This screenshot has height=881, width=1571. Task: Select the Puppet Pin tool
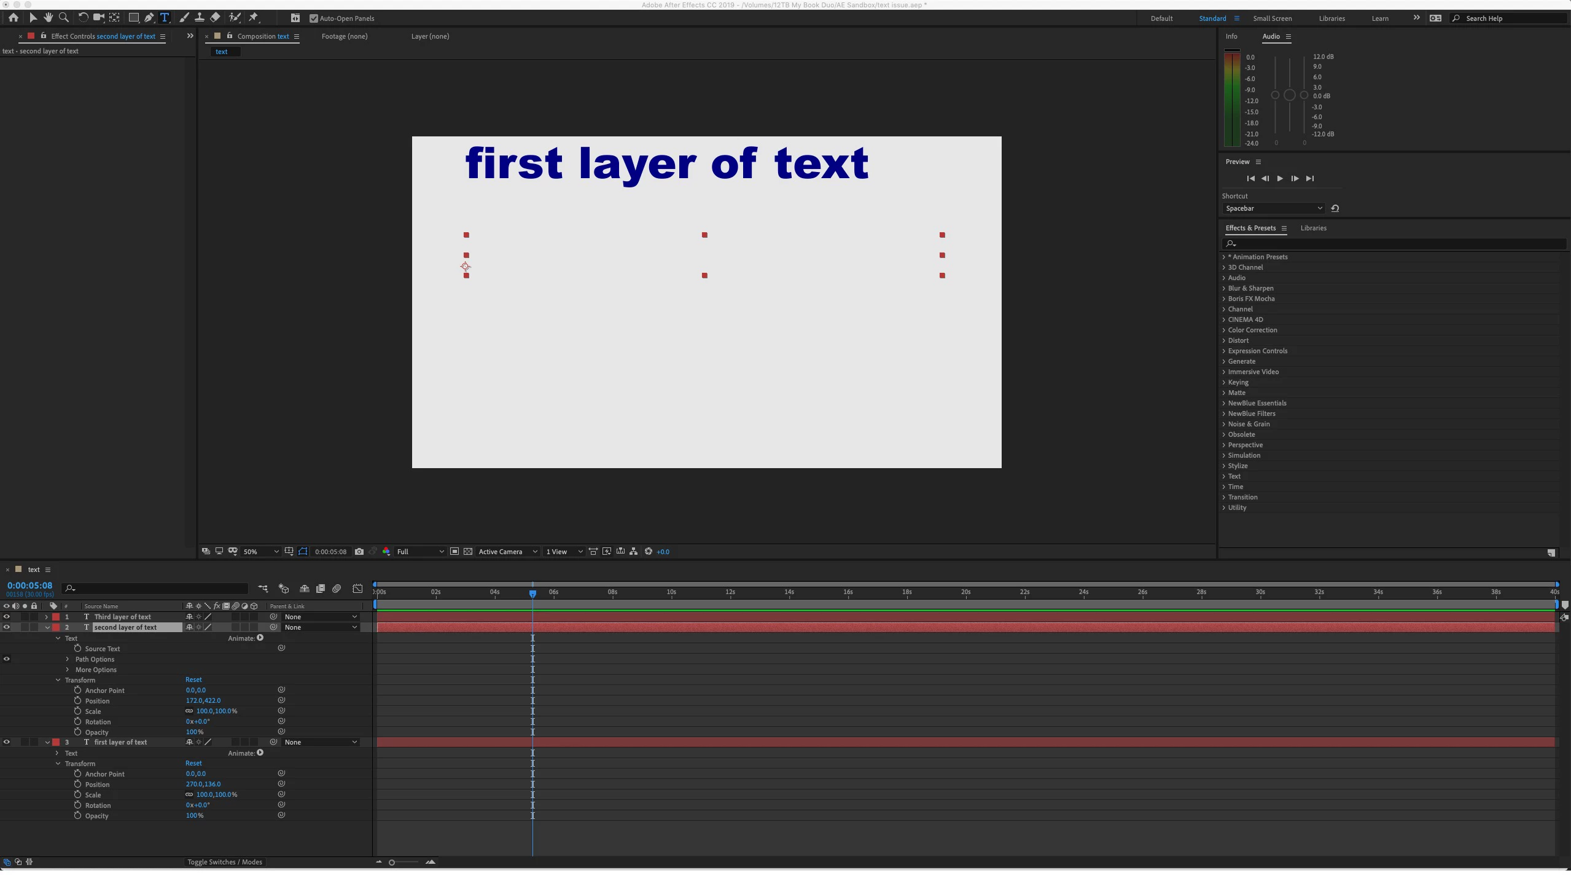pos(254,18)
